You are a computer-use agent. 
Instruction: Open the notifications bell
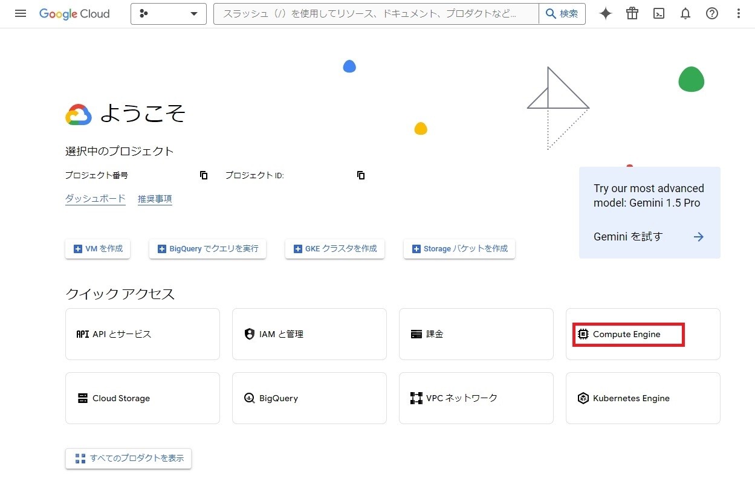[x=685, y=13]
